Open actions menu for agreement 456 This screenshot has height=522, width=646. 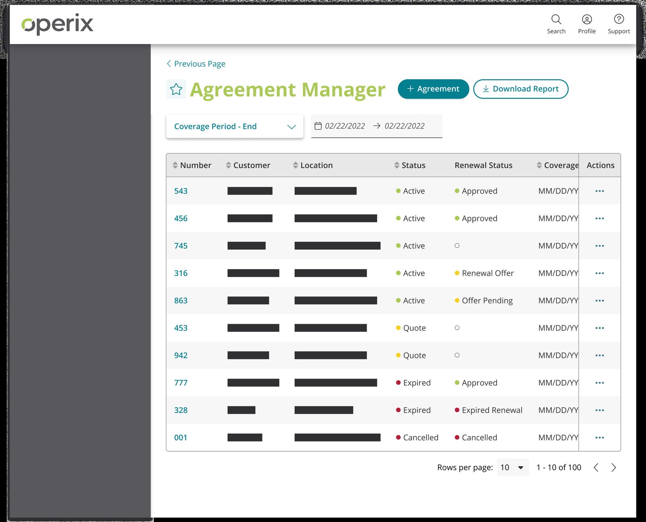pyautogui.click(x=600, y=218)
